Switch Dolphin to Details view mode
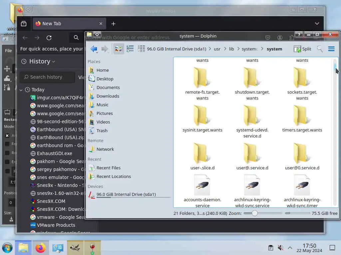341x255 pixels. click(141, 49)
